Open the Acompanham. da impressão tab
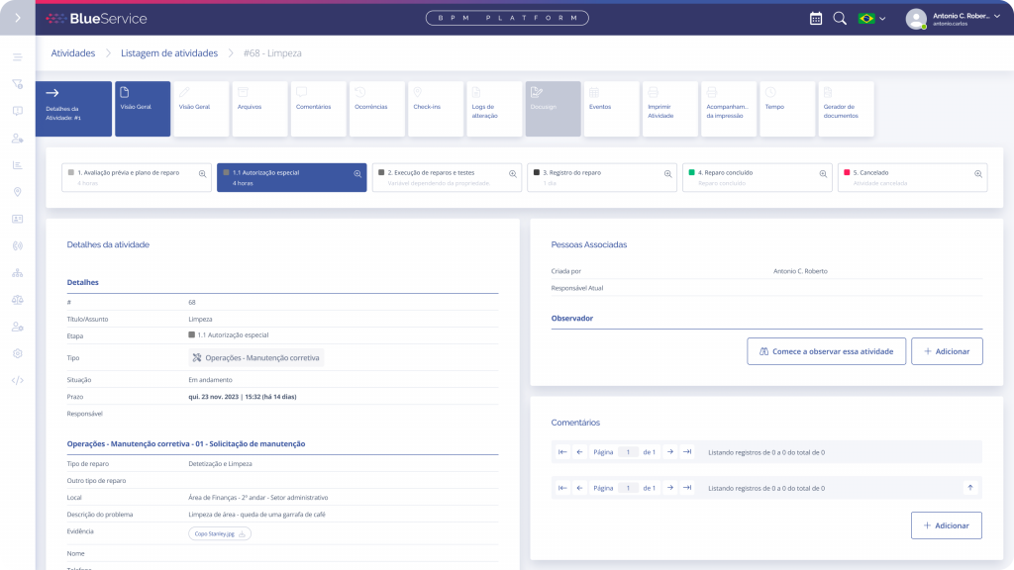 (729, 109)
